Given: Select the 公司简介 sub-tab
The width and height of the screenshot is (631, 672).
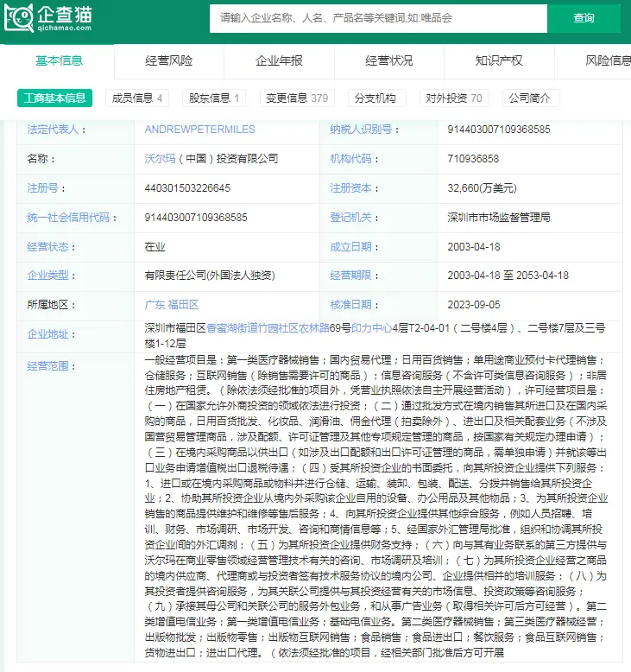Looking at the screenshot, I should [x=529, y=98].
